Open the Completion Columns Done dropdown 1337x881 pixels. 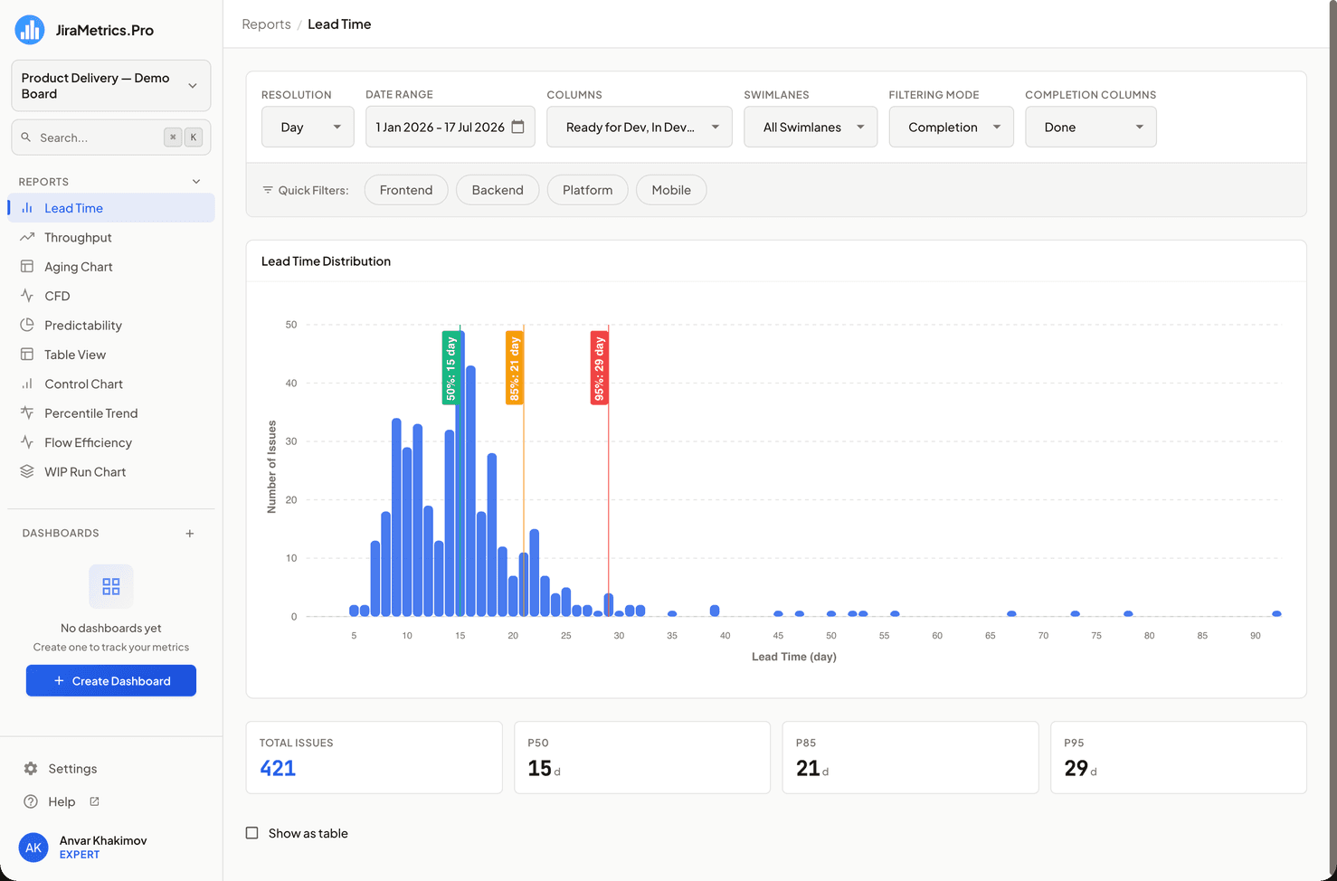[1091, 127]
